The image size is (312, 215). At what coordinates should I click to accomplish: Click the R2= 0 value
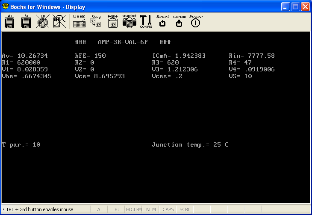coord(85,62)
